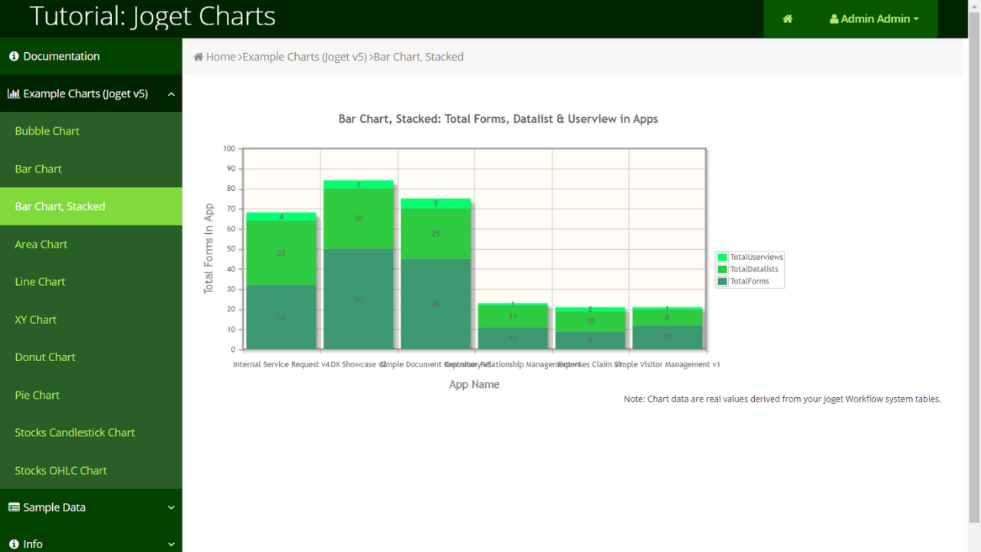Image resolution: width=981 pixels, height=552 pixels.
Task: Select Donut Chart from sidebar
Action: pyautogui.click(x=45, y=357)
